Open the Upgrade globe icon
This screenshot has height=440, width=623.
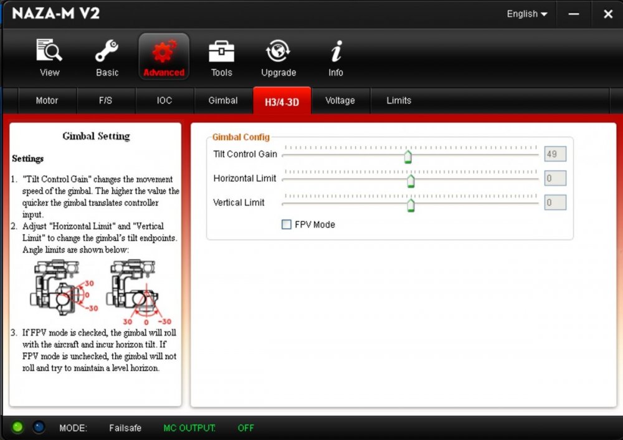(x=278, y=51)
